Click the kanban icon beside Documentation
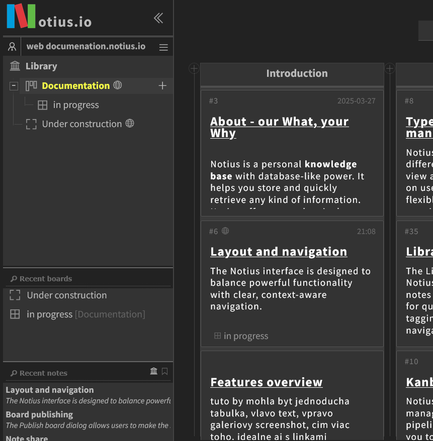Viewport: 433px width, 441px height. point(31,85)
